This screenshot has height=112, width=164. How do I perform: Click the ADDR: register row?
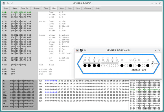coord(18,106)
